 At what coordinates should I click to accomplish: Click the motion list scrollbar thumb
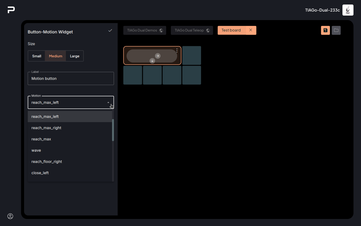click(113, 130)
